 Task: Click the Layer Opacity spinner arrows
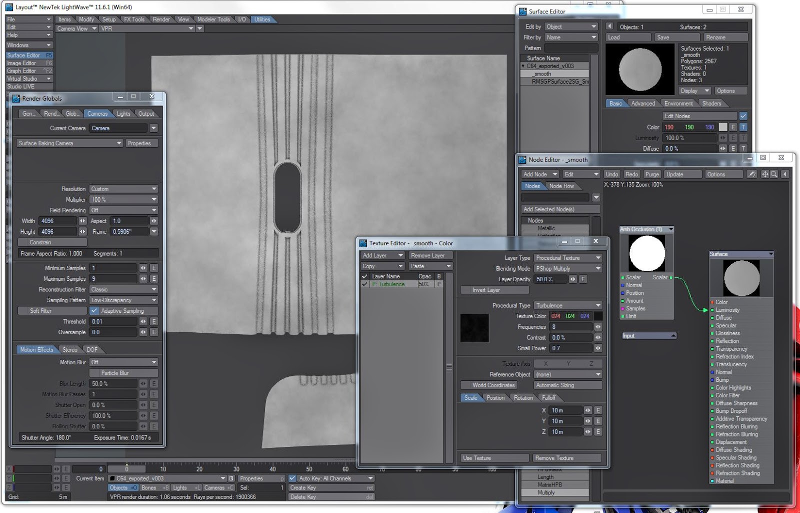pyautogui.click(x=573, y=279)
